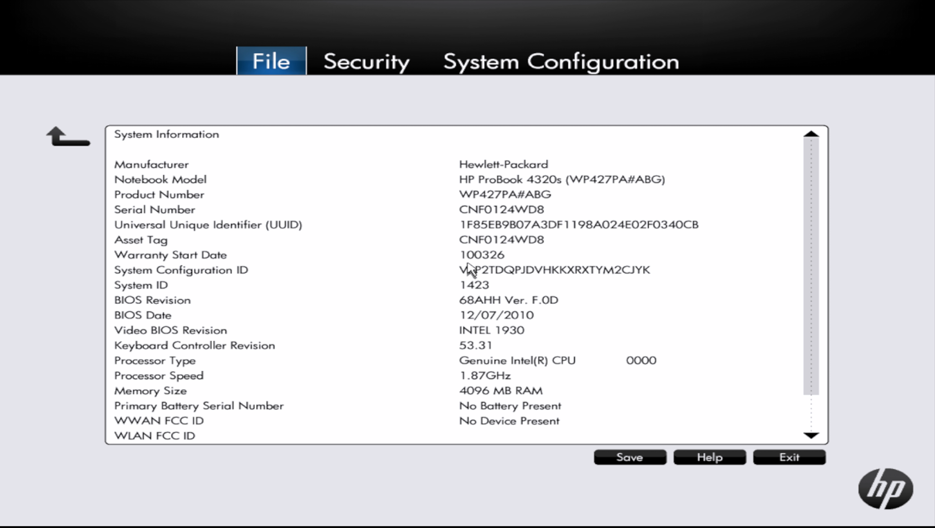This screenshot has height=528, width=935.
Task: Select the Notebook Model label
Action: point(160,180)
